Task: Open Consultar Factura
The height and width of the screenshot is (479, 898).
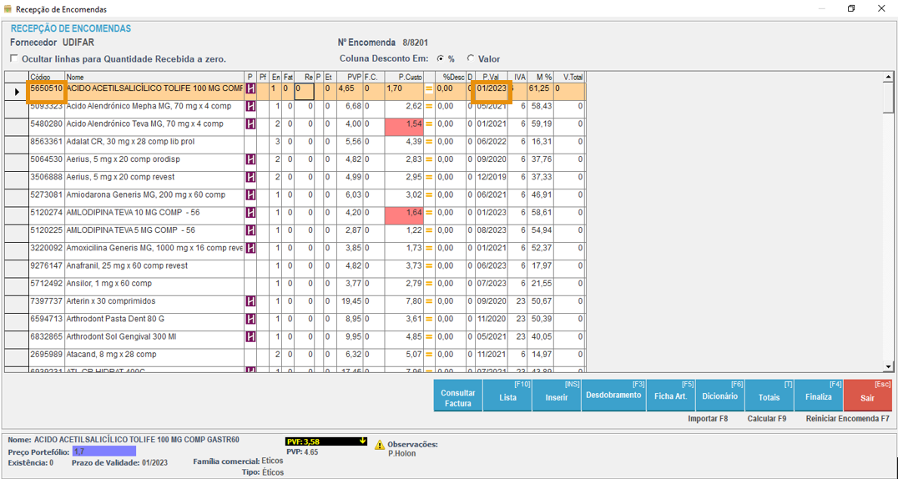Action: tap(458, 397)
